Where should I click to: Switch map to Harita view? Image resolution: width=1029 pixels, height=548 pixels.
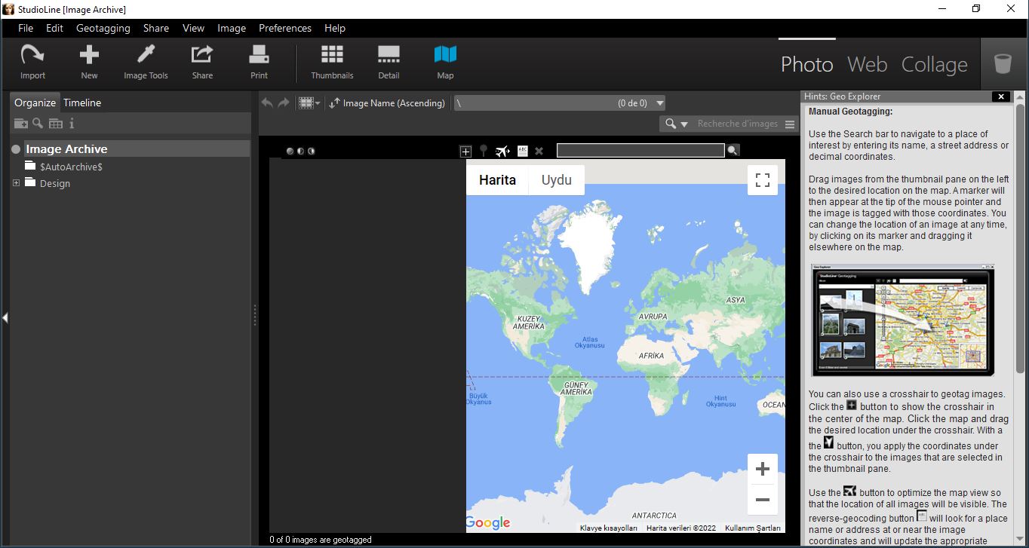click(497, 179)
